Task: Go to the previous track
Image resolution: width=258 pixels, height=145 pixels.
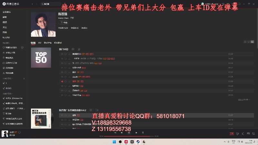Action: pos(122,133)
